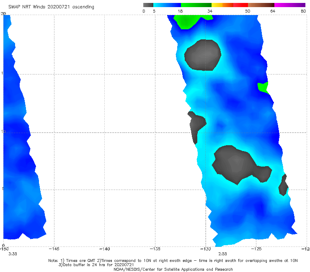Click the swath time label 3:35
The height and width of the screenshot is (272, 310).
coord(13,254)
